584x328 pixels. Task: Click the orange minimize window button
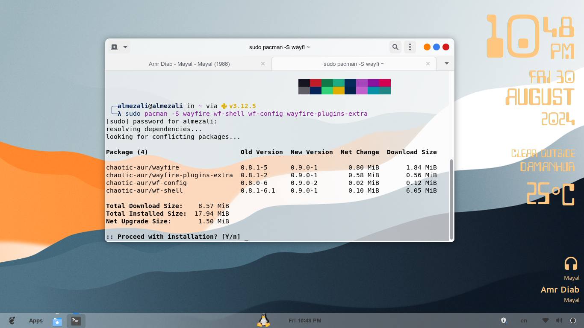pyautogui.click(x=427, y=47)
